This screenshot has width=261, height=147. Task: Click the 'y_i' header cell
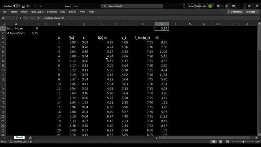(x=124, y=38)
